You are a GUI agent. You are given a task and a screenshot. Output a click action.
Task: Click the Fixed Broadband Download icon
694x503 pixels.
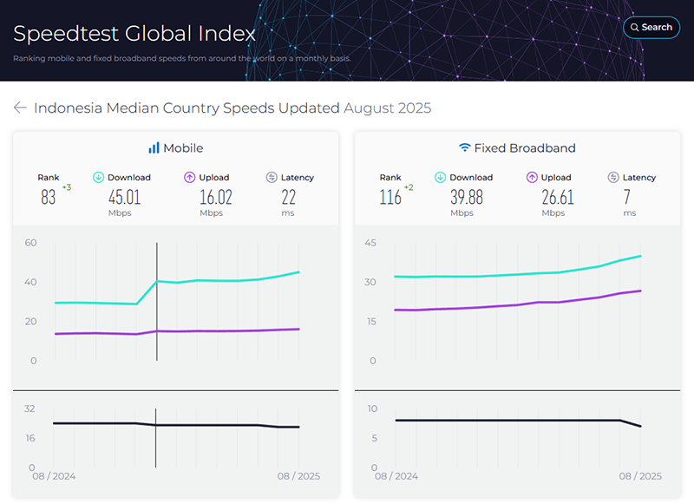click(440, 177)
